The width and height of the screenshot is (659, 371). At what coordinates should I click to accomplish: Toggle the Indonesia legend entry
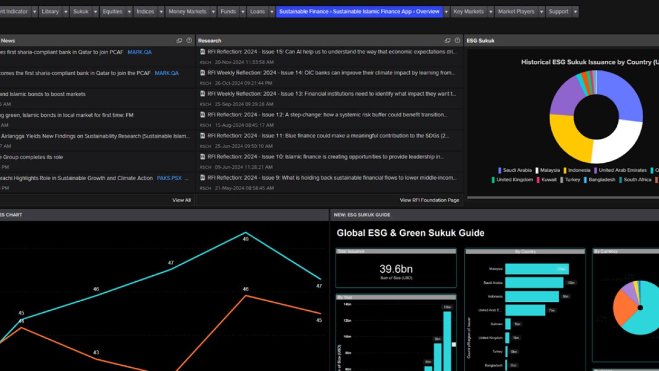pyautogui.click(x=576, y=170)
